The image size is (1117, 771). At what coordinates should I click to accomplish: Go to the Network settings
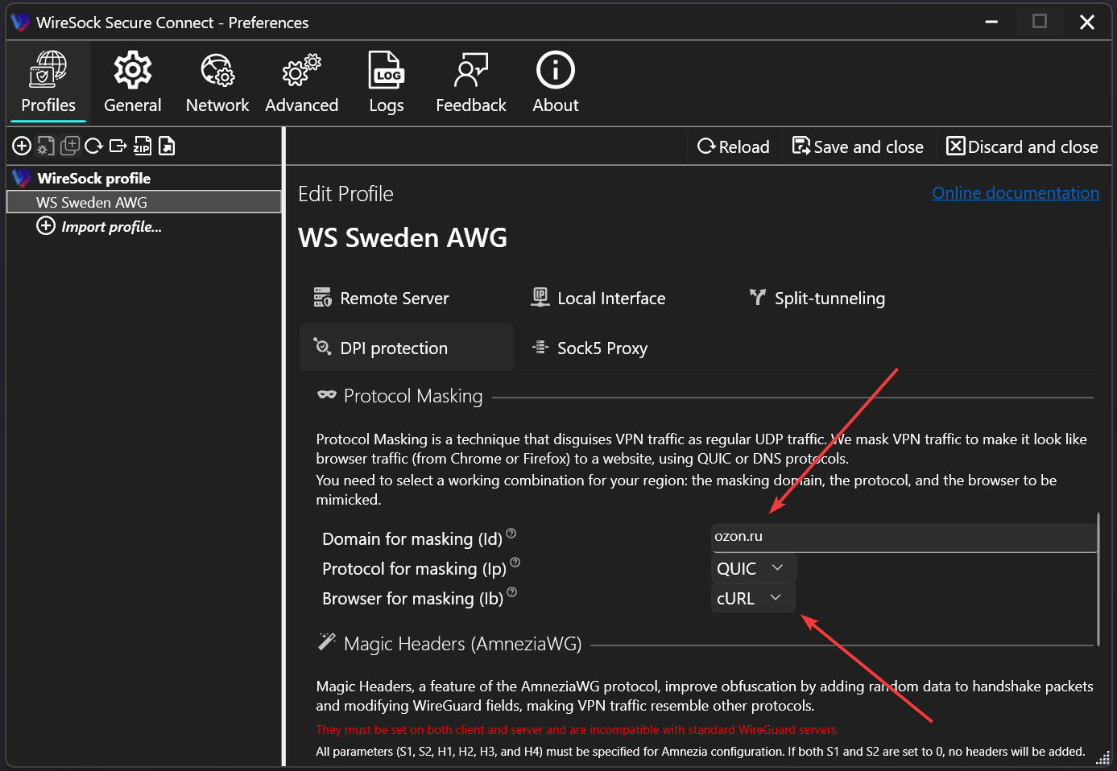coord(217,82)
